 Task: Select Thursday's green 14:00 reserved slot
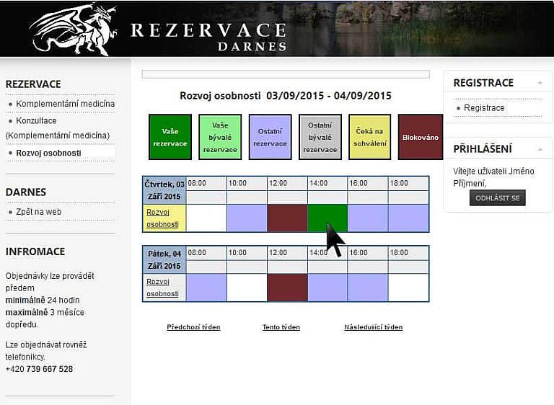pyautogui.click(x=327, y=218)
